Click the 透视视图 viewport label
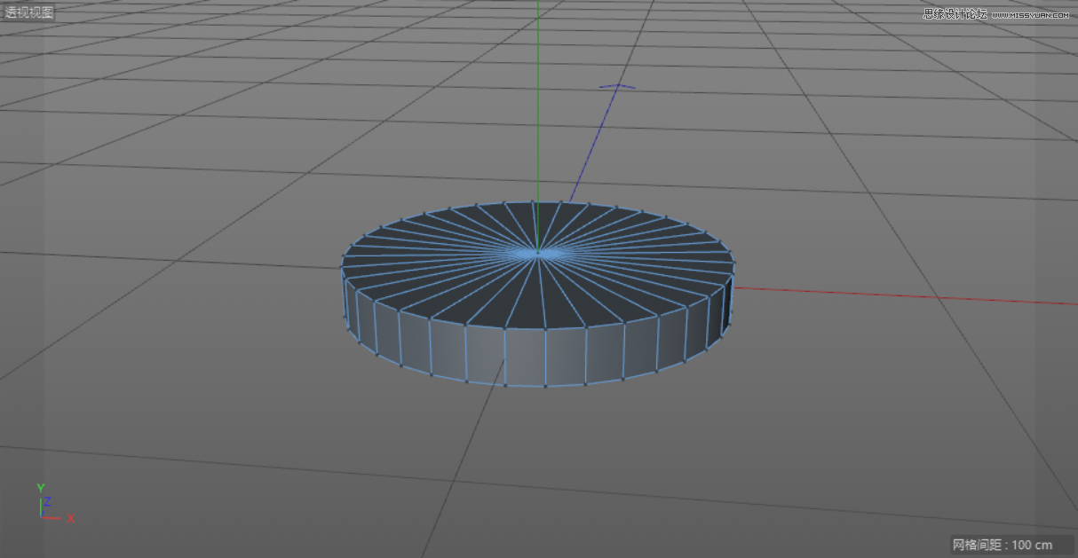Image resolution: width=1078 pixels, height=558 pixels. tap(28, 12)
